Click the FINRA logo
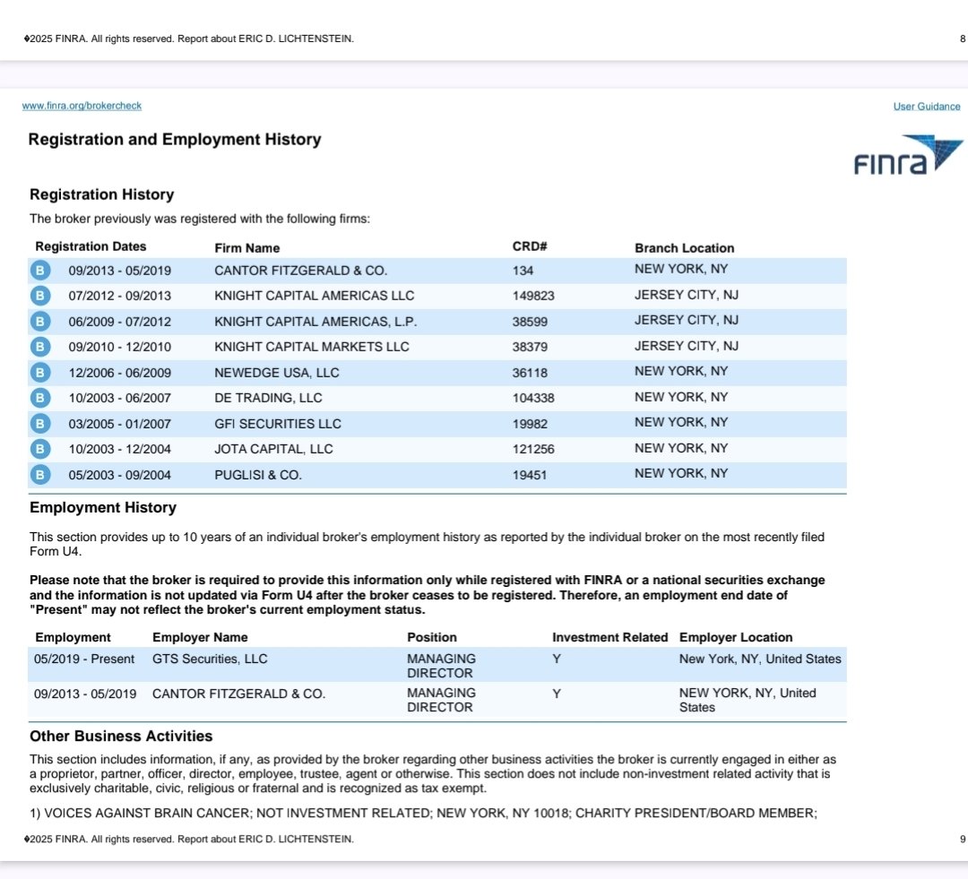The image size is (968, 879). pos(908,154)
